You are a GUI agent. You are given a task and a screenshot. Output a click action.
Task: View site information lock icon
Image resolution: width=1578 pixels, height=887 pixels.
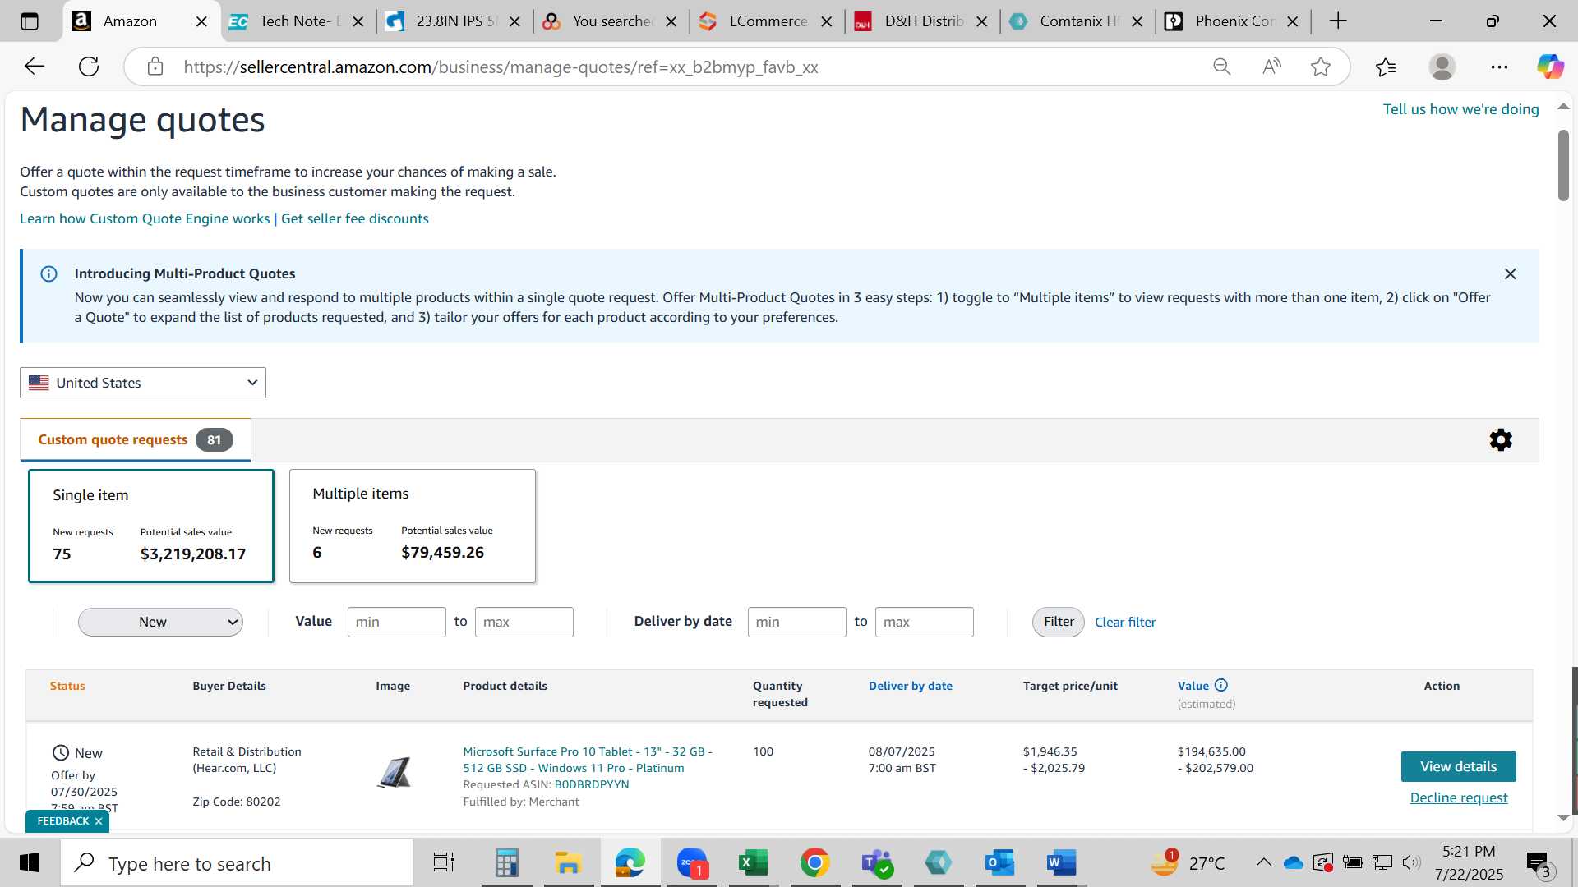(155, 67)
